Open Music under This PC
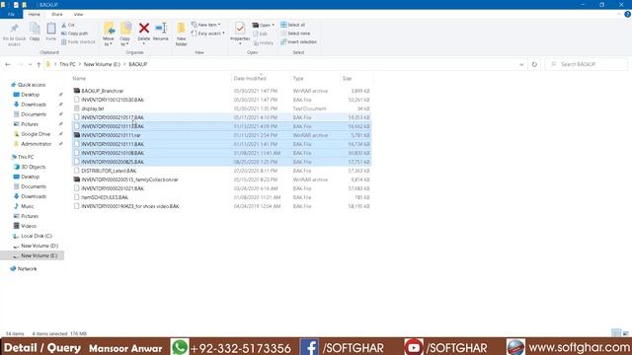This screenshot has height=355, width=632. pos(27,206)
